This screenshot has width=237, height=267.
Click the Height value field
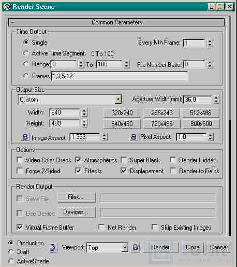64,123
